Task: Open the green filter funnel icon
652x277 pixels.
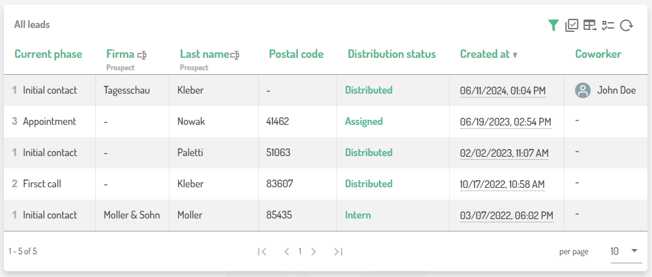Action: pos(553,25)
